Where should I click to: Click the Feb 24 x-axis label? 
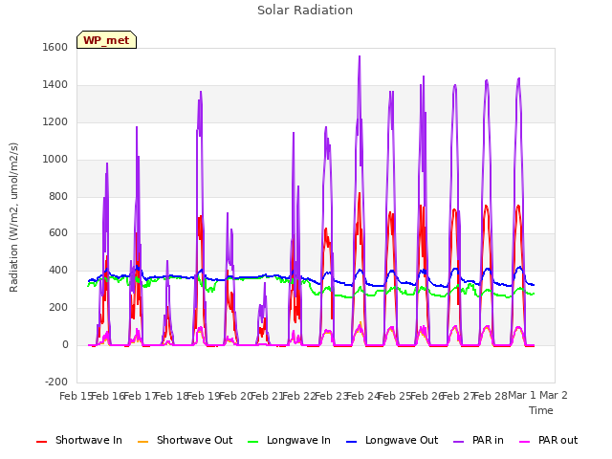click(363, 396)
